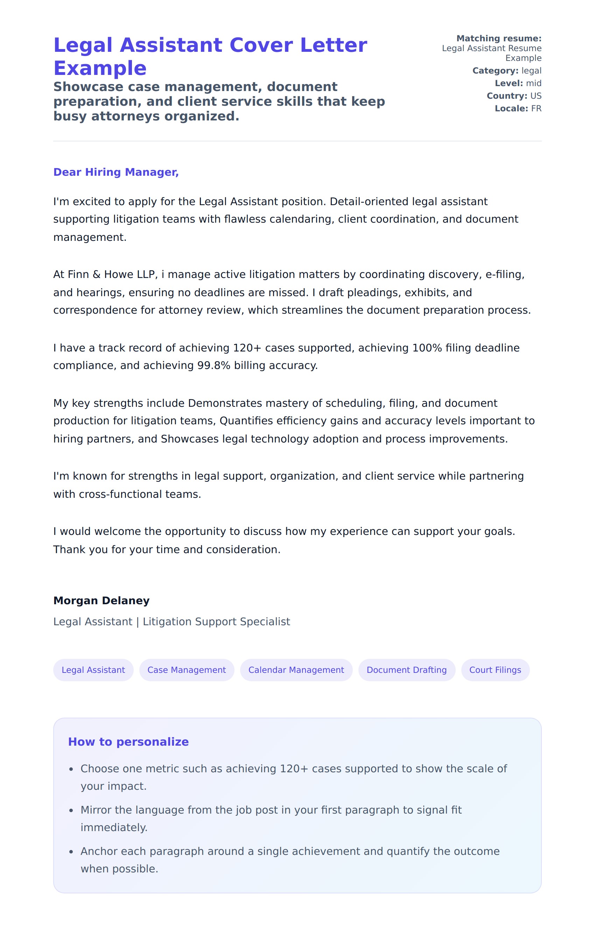This screenshot has width=595, height=927.
Task: Click the 99.8% billing accuracy paragraph
Action: click(286, 356)
